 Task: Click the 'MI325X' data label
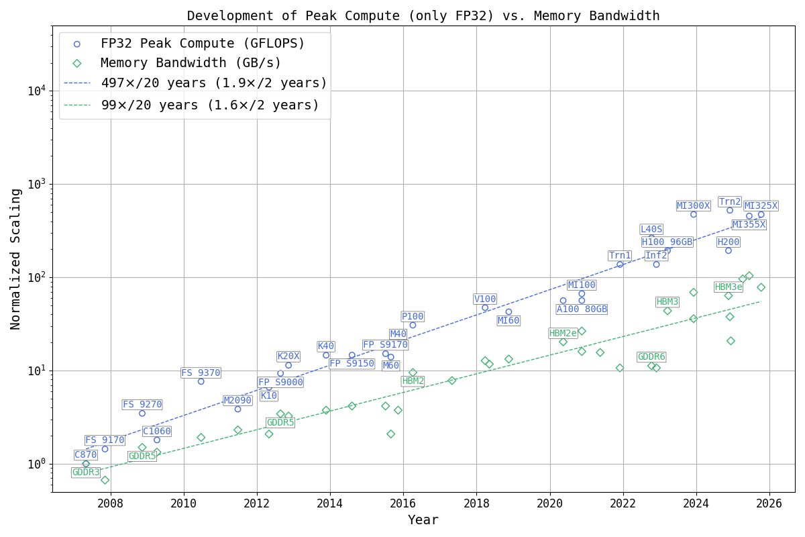(x=761, y=205)
